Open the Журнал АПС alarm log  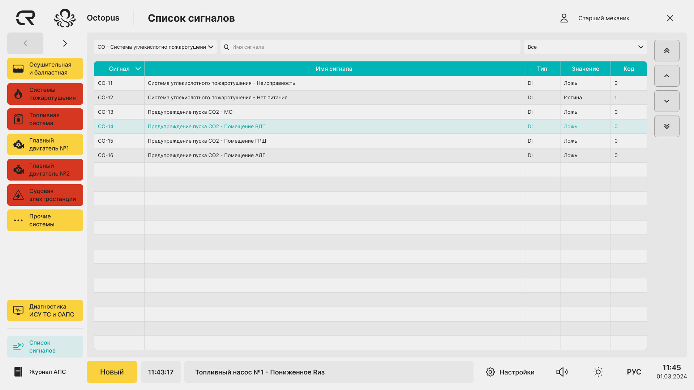pyautogui.click(x=40, y=372)
